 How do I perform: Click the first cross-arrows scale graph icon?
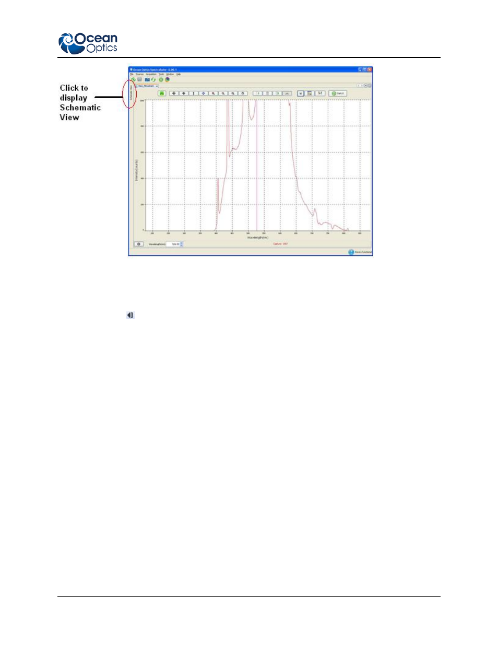[x=174, y=93]
